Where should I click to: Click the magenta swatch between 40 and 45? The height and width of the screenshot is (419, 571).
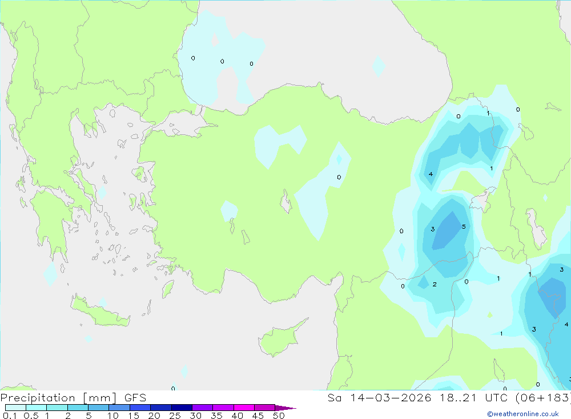click(244, 408)
